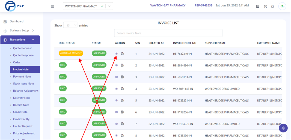View invoice HE-7647319-IN with eye icon
291x140 pixels.
click(x=116, y=53)
